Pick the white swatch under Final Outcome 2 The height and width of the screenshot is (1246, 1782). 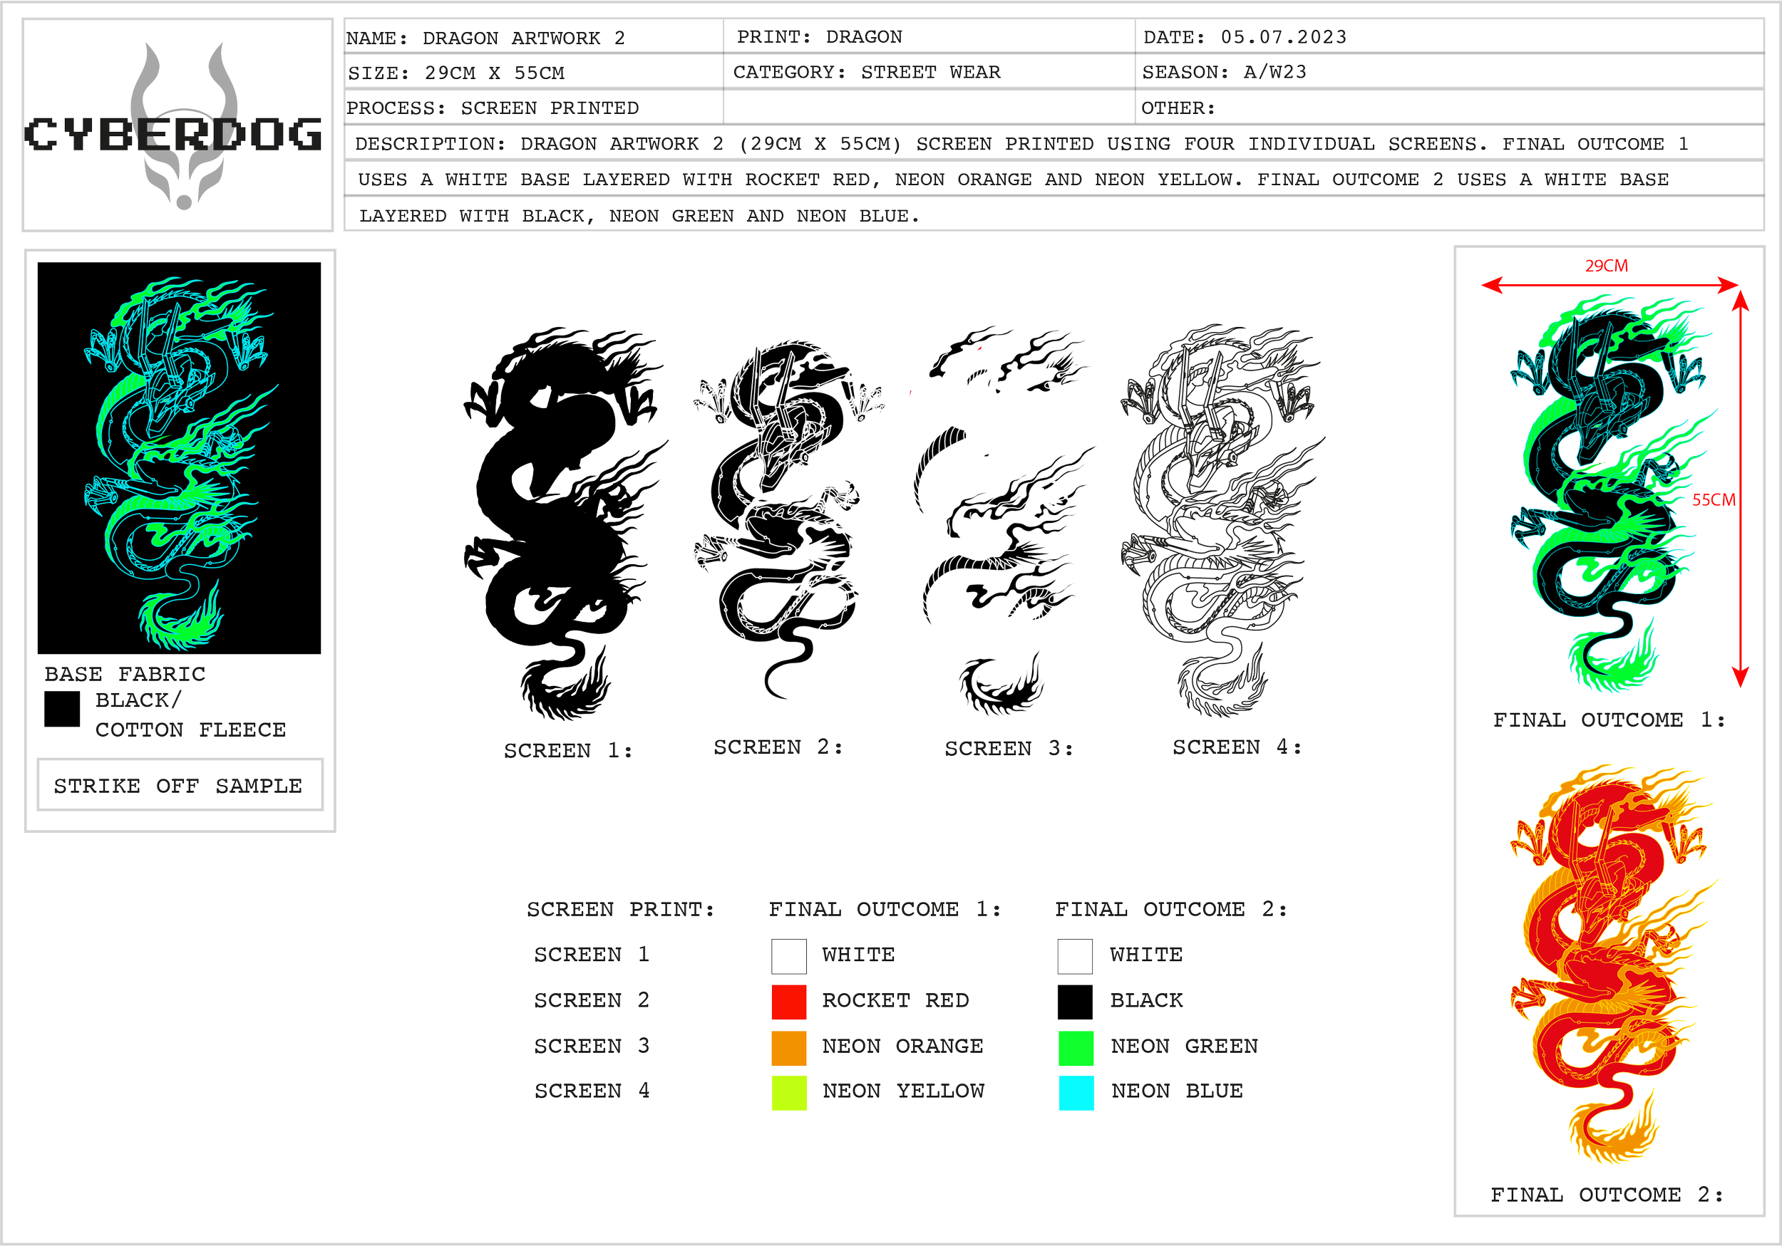coord(1075,956)
